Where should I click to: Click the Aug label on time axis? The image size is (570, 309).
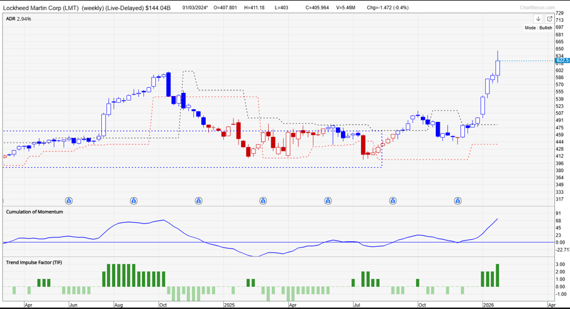point(118,305)
